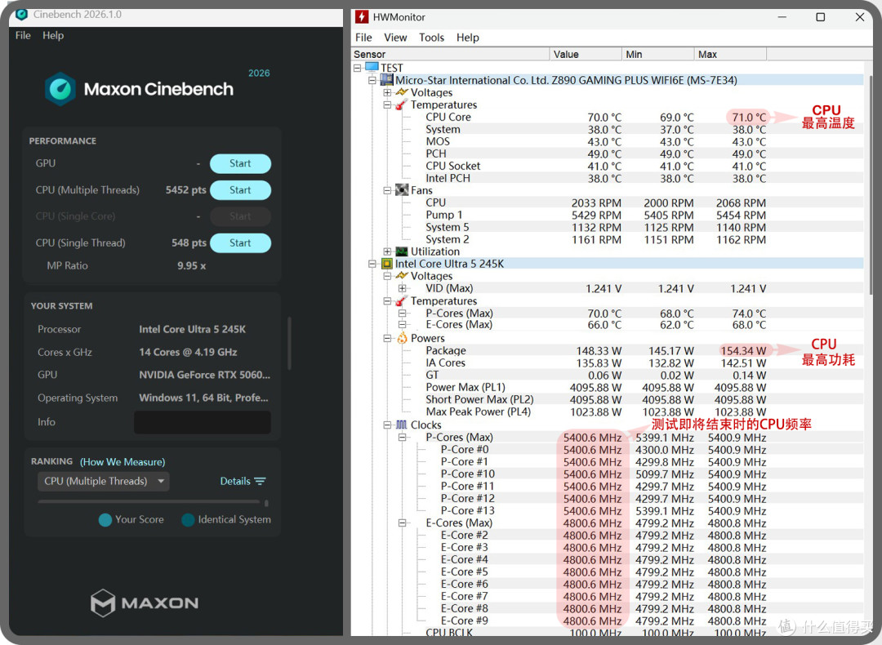Expand the motherboard Voltages node
This screenshot has width=882, height=645.
(387, 92)
